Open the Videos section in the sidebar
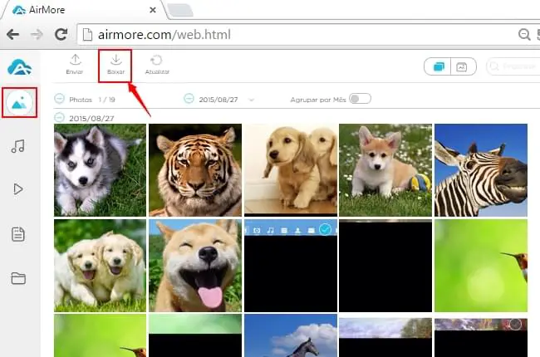The height and width of the screenshot is (357, 540). [18, 189]
